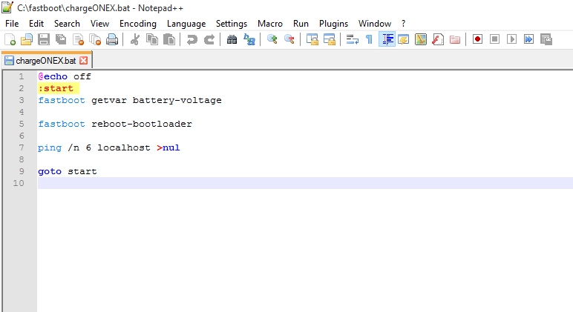
Task: Open the Replace dialog icon
Action: 249,39
